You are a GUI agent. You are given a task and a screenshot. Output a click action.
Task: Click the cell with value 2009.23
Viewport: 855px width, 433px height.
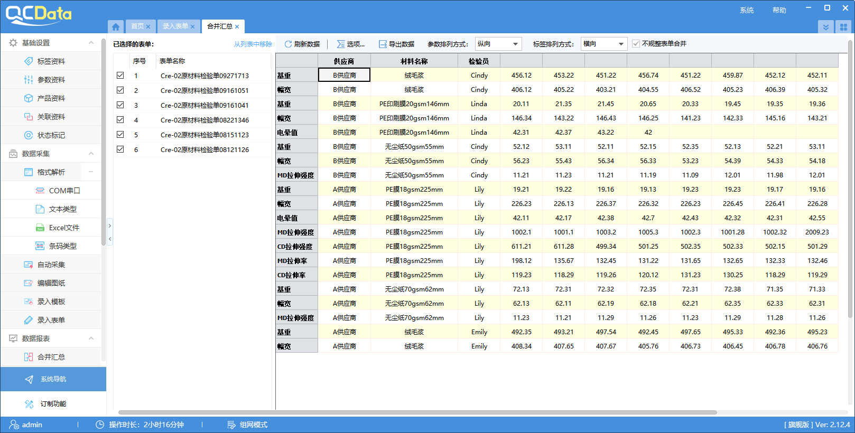pyautogui.click(x=817, y=232)
